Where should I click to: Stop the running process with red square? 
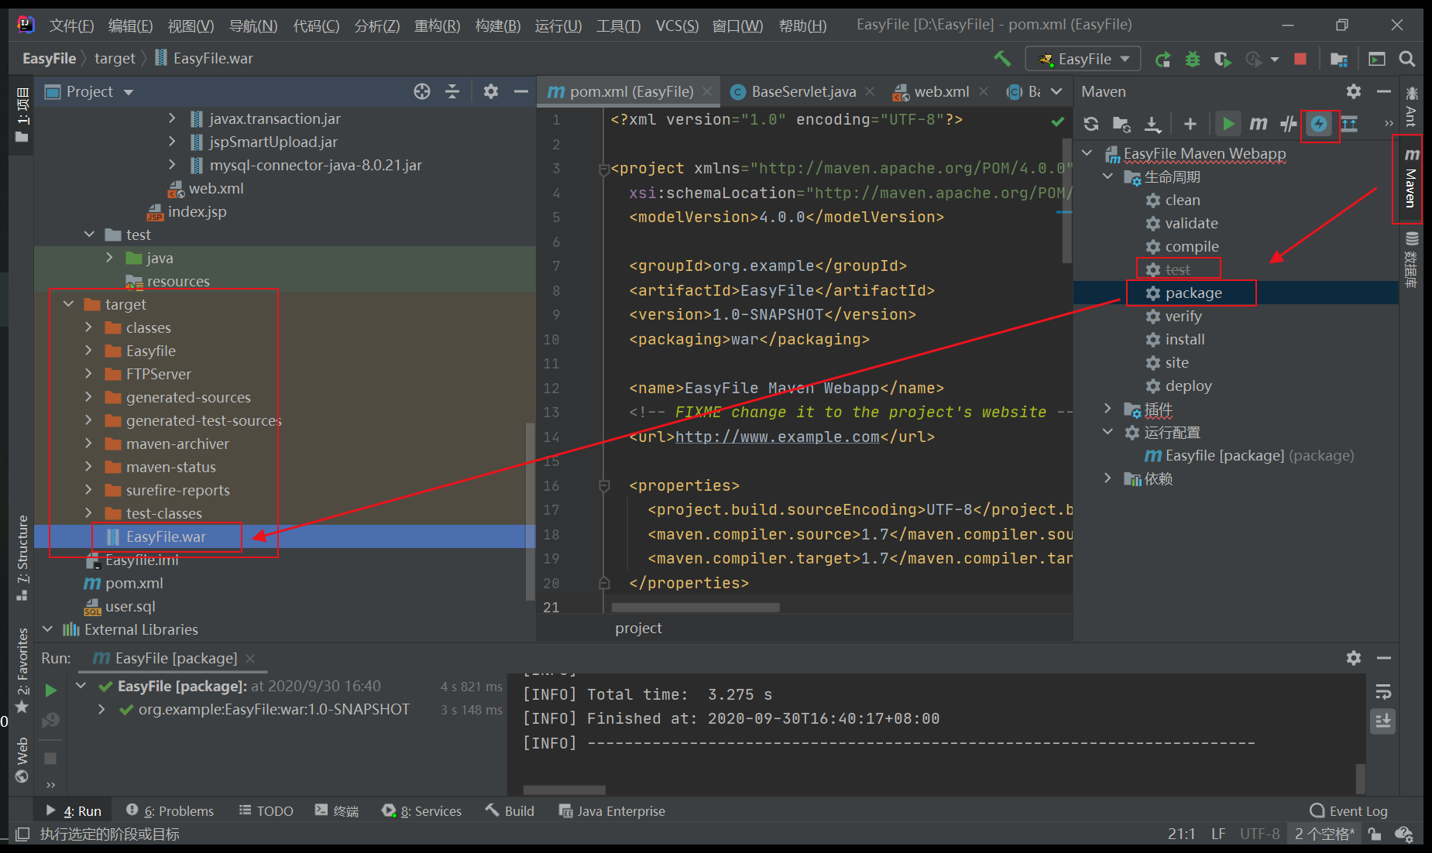click(1300, 59)
